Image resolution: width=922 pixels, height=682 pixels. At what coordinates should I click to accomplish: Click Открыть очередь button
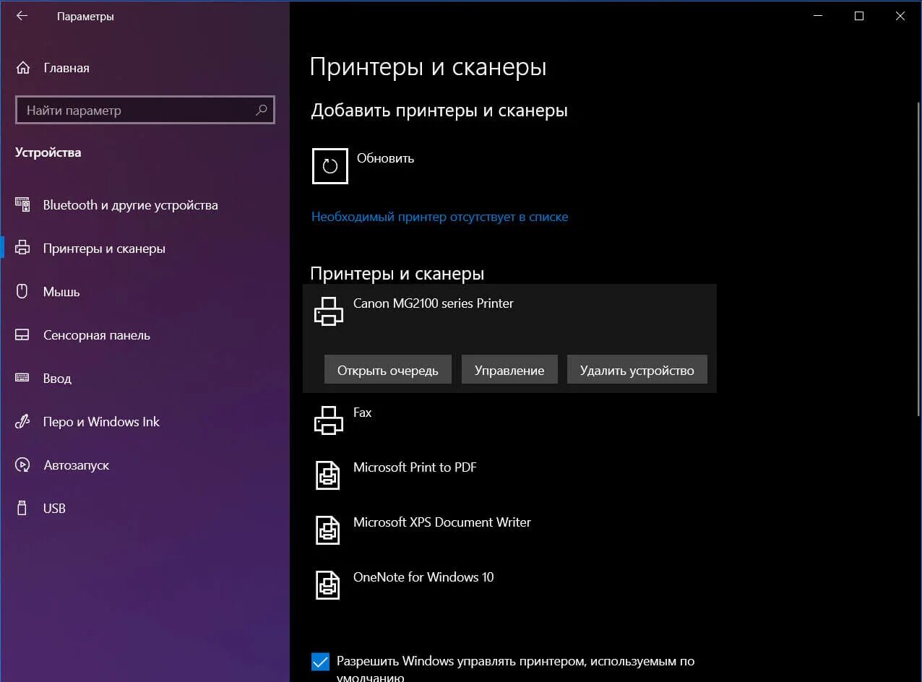[388, 370]
